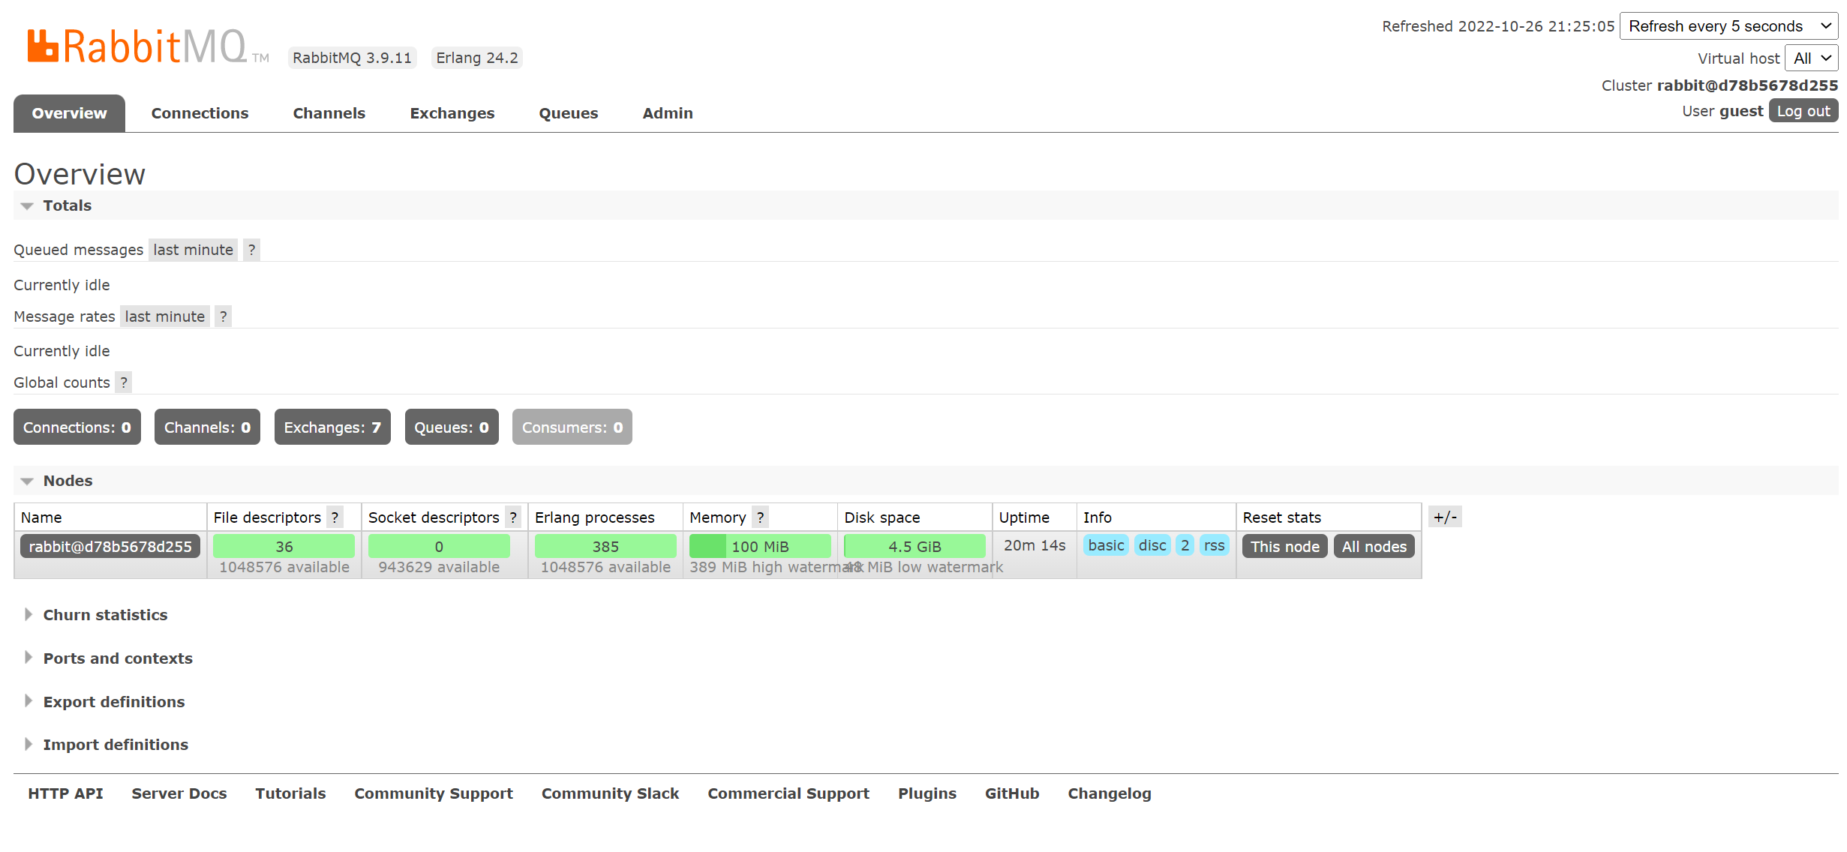Open the Memory column help icon
This screenshot has height=852, width=1847.
(760, 517)
